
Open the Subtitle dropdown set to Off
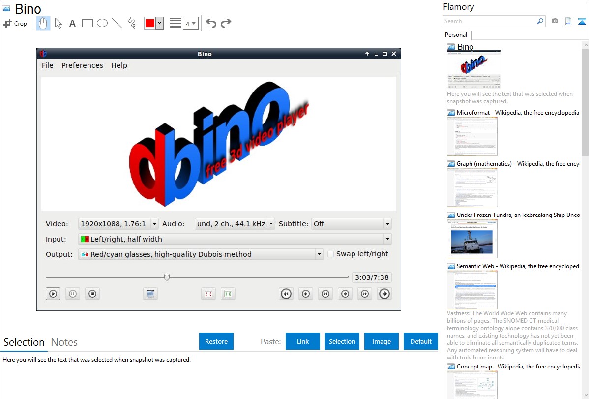(351, 224)
